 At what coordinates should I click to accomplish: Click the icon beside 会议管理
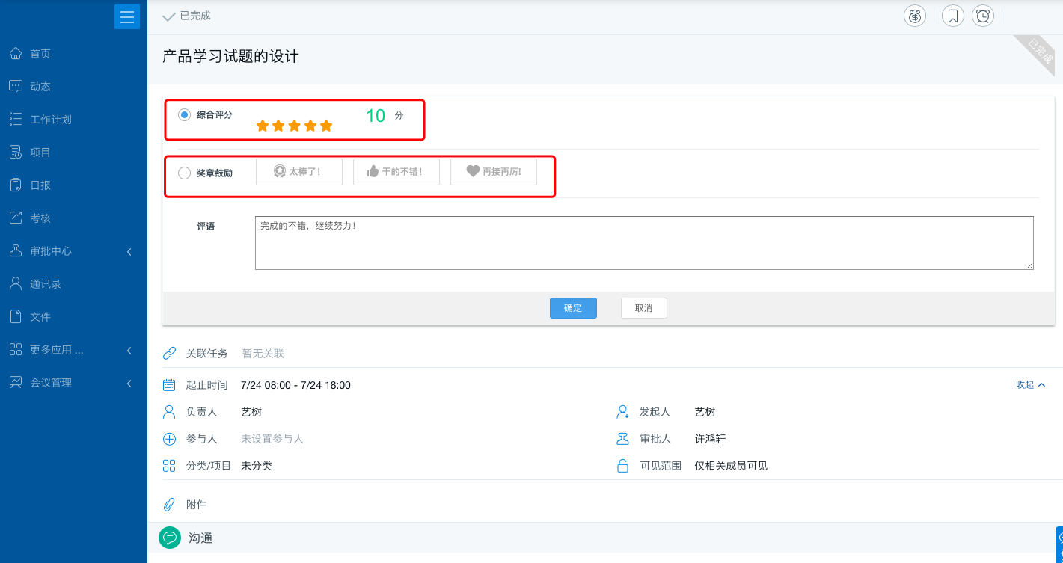click(x=16, y=382)
